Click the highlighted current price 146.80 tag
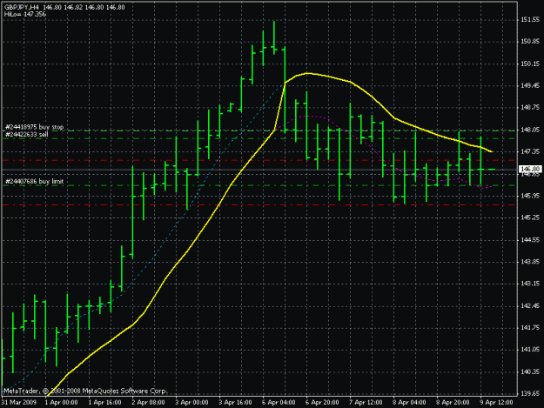The image size is (544, 408). [530, 169]
